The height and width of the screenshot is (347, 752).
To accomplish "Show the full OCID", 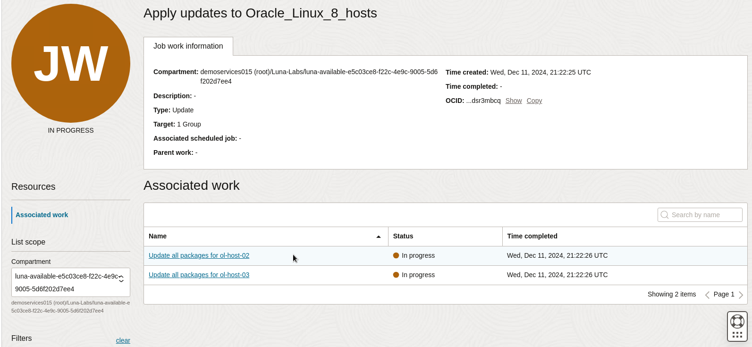I will pos(514,101).
